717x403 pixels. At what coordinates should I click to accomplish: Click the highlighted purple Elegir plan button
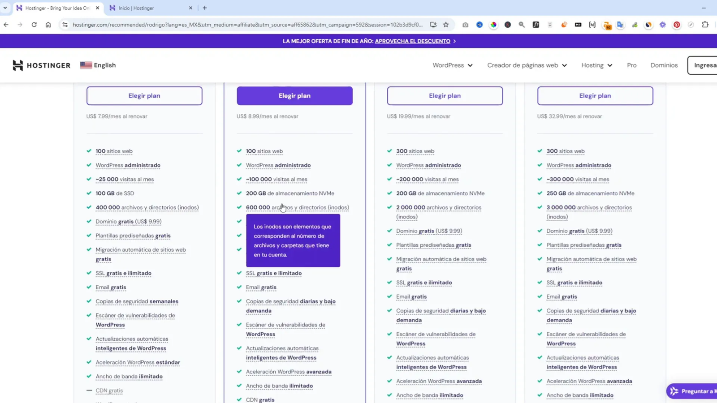(294, 96)
